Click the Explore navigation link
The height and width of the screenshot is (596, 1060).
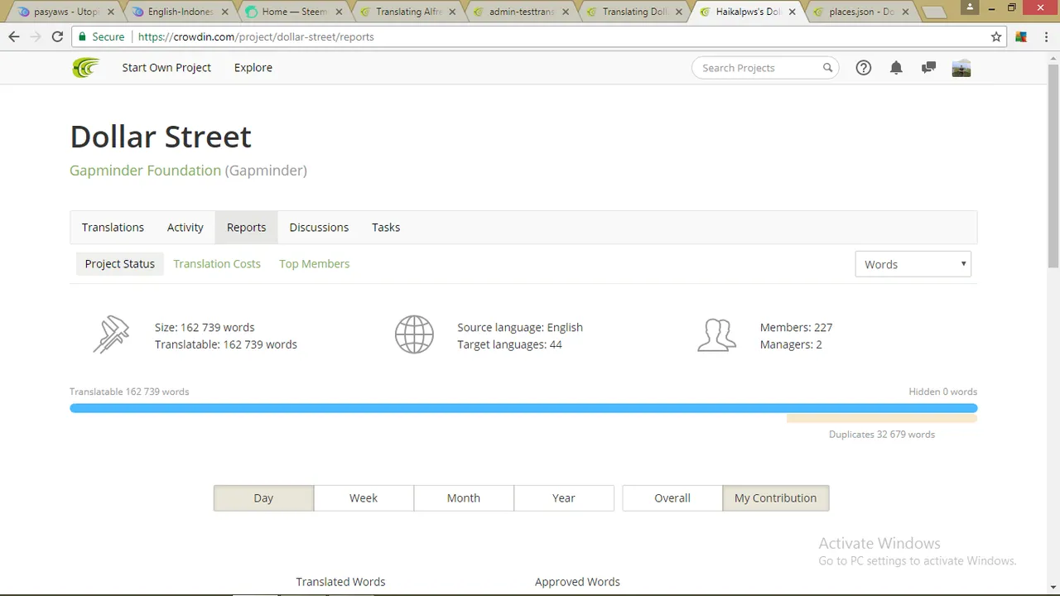[x=253, y=68]
